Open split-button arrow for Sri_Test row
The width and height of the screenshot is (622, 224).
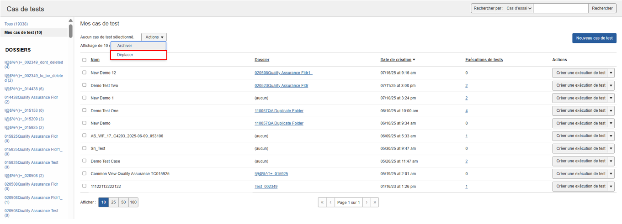[x=612, y=148]
